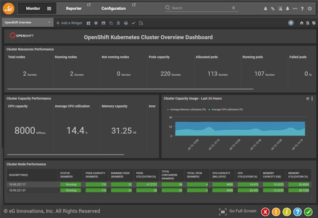Click the green checkmark normal state icon
The image size is (318, 218).
(x=308, y=212)
